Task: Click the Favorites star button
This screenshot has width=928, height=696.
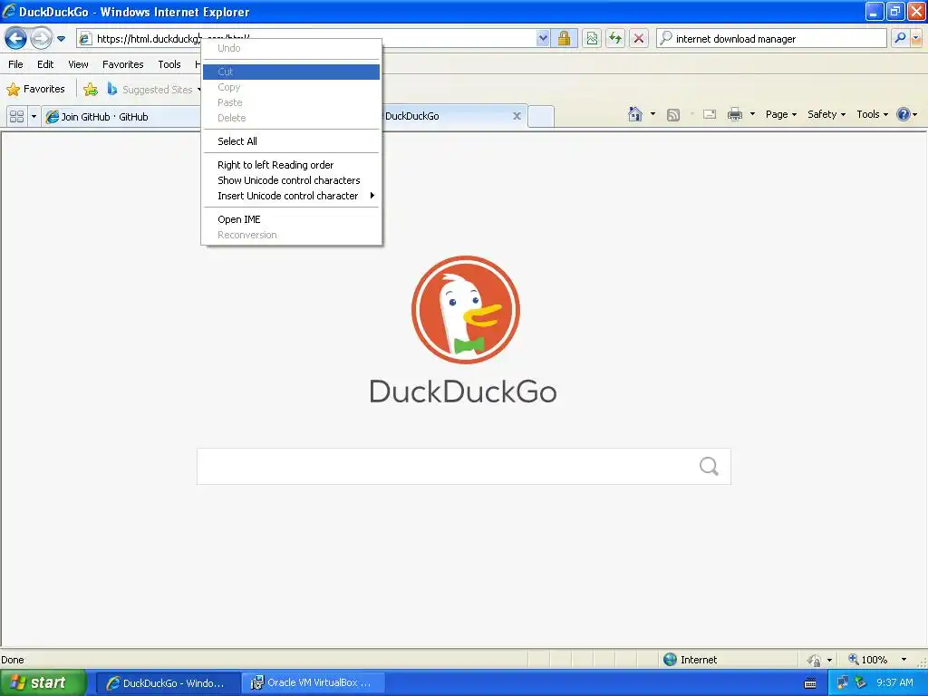Action: [x=36, y=90]
